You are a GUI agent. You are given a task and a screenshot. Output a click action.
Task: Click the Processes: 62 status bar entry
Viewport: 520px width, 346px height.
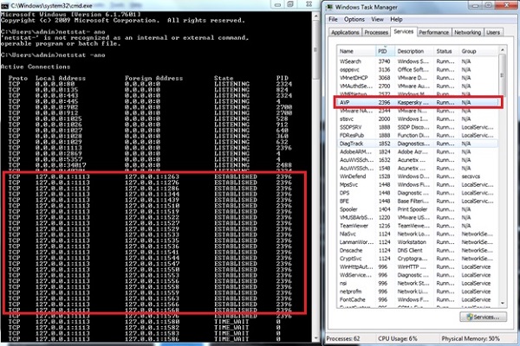pyautogui.click(x=343, y=339)
